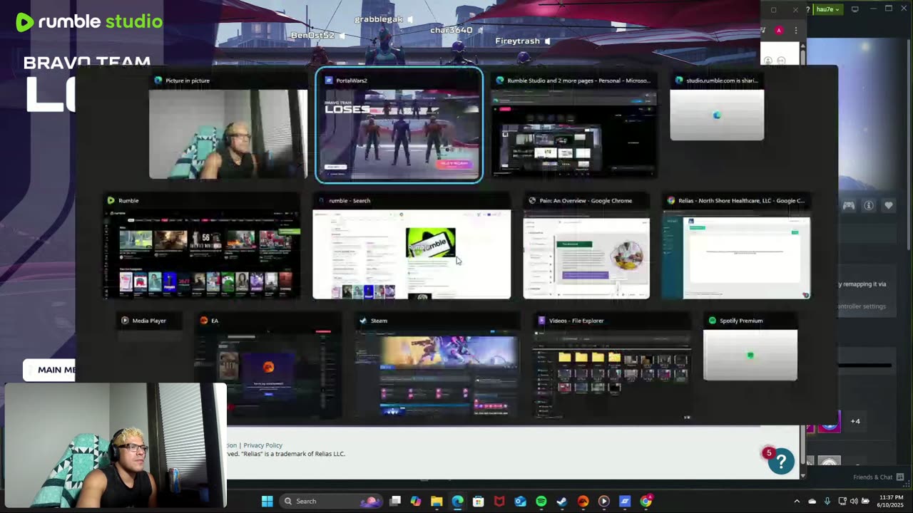Open Relias North Shore Healthcare Chrome window
The height and width of the screenshot is (513, 913).
[x=736, y=247]
